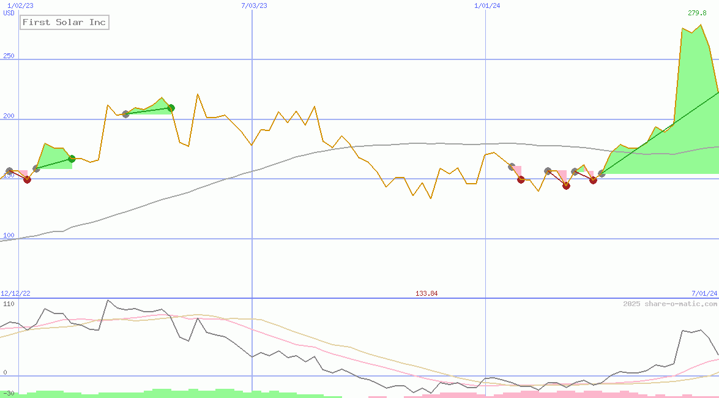This screenshot has height=398, width=719.
Task: Click the 100 price axis label
Action: point(9,235)
